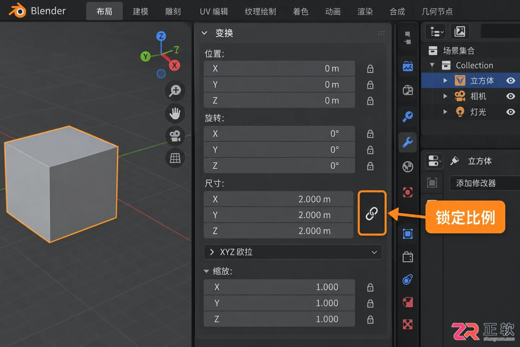Expand the 灯光 tree item arrow
This screenshot has height=347, width=520.
445,112
